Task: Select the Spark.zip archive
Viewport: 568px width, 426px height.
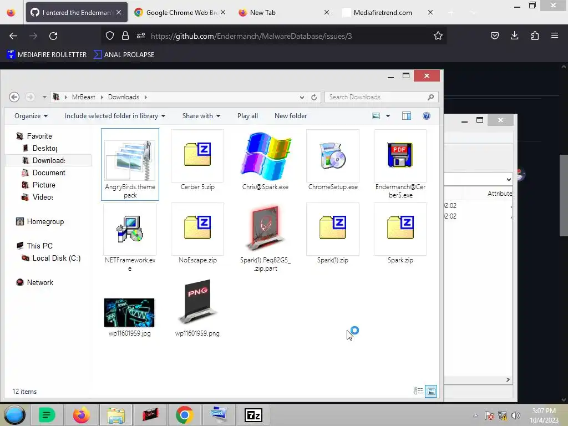Action: (x=400, y=234)
